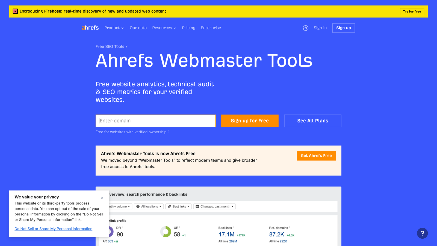Click the Enter domain input field
This screenshot has width=437, height=246.
pos(155,121)
